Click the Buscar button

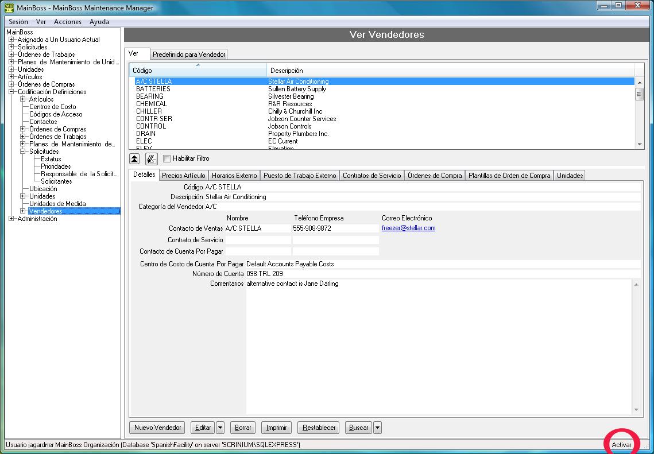pyautogui.click(x=359, y=428)
